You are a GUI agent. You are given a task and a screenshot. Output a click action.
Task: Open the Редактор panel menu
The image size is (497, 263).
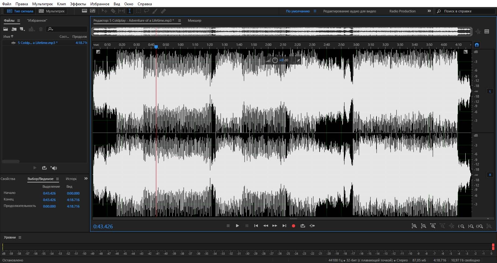point(179,20)
